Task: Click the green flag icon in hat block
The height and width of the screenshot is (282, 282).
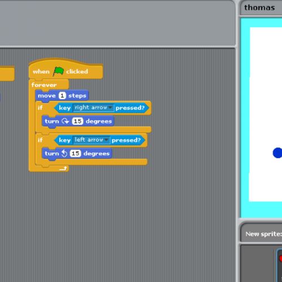Action: click(58, 71)
